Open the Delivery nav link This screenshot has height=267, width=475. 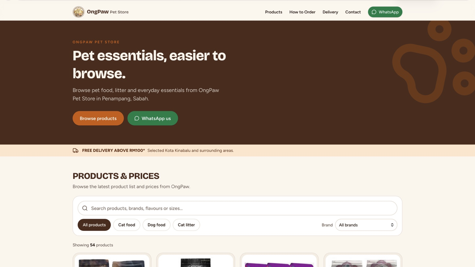coord(330,12)
